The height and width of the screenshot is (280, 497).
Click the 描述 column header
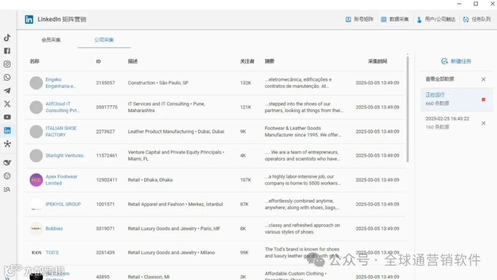(133, 61)
